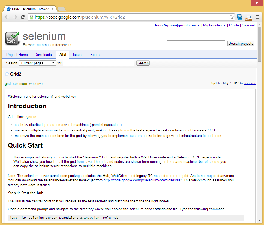Click the 'Updated May 7, 2013' text
The height and width of the screenshot is (225, 264).
225,83
